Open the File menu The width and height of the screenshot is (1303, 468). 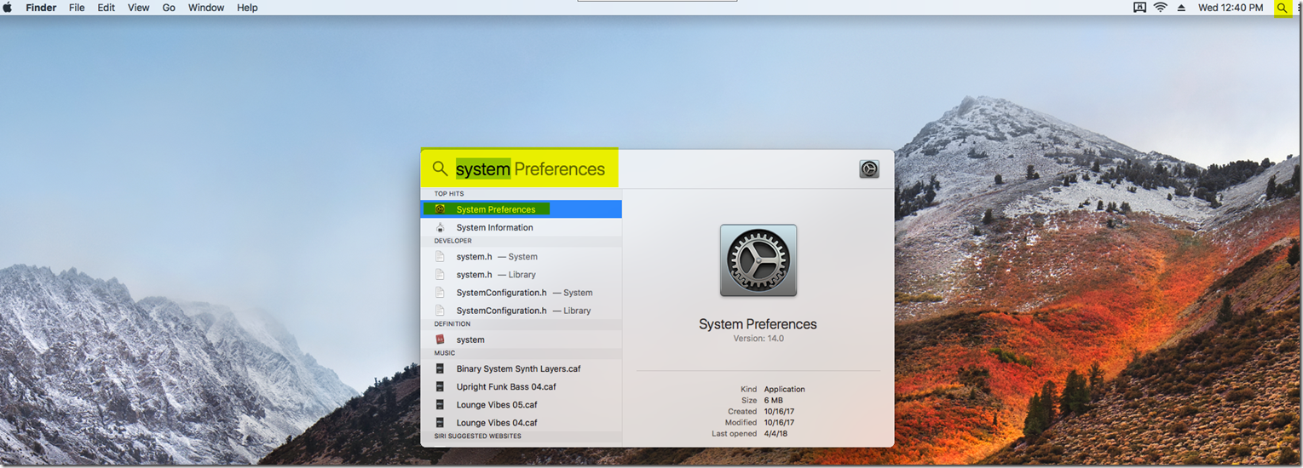[x=77, y=8]
